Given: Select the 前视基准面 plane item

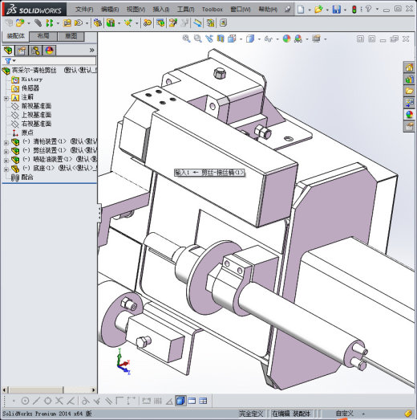Looking at the screenshot, I should 31,106.
